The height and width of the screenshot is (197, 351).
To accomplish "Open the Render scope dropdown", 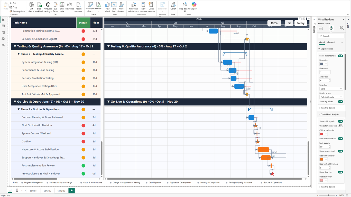I will [331, 97].
